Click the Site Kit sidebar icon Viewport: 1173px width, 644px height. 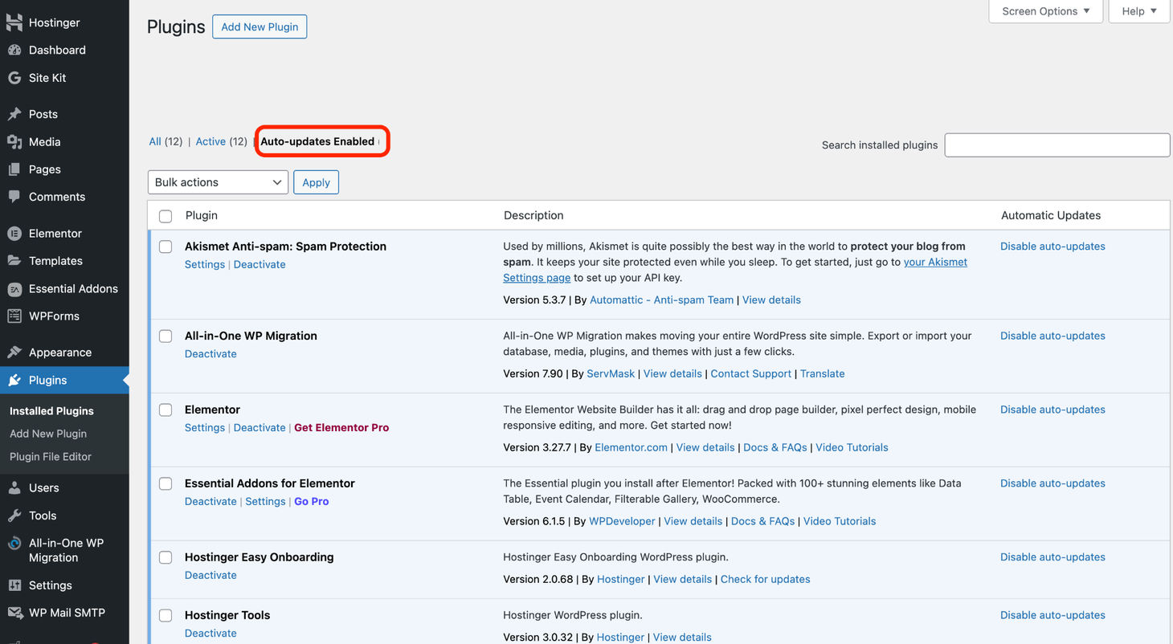16,77
